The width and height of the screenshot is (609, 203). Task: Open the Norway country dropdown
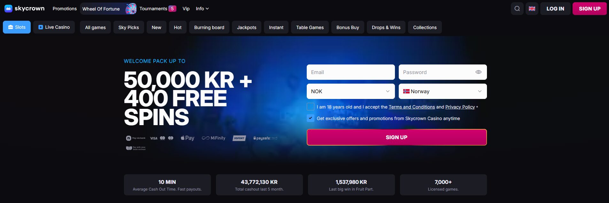coord(443,91)
